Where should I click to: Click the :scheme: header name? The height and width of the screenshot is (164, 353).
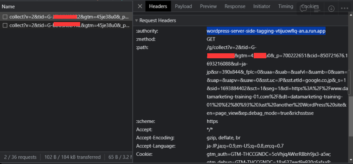coord(146,122)
